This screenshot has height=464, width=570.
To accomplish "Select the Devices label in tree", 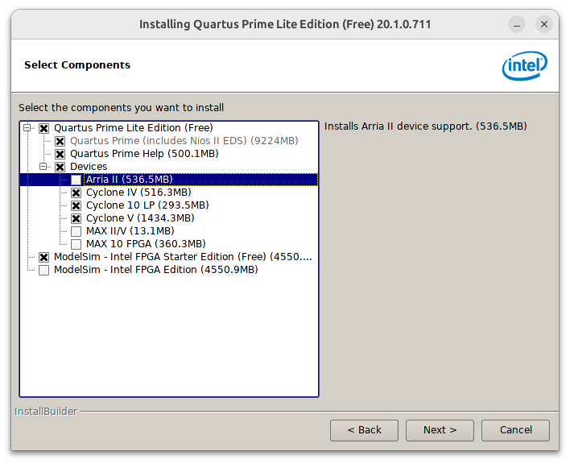I will point(89,167).
